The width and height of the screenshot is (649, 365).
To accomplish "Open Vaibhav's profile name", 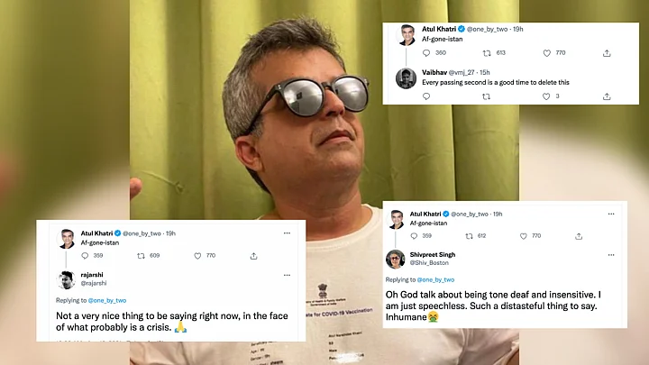I will 434,72.
